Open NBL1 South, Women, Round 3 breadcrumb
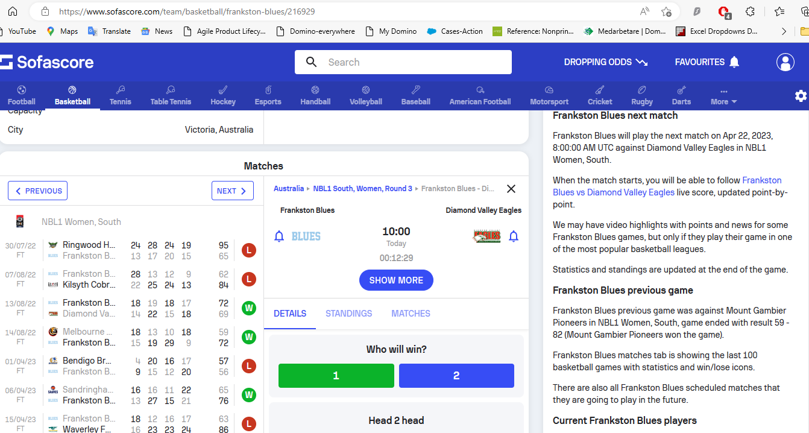Image resolution: width=809 pixels, height=433 pixels. click(363, 189)
